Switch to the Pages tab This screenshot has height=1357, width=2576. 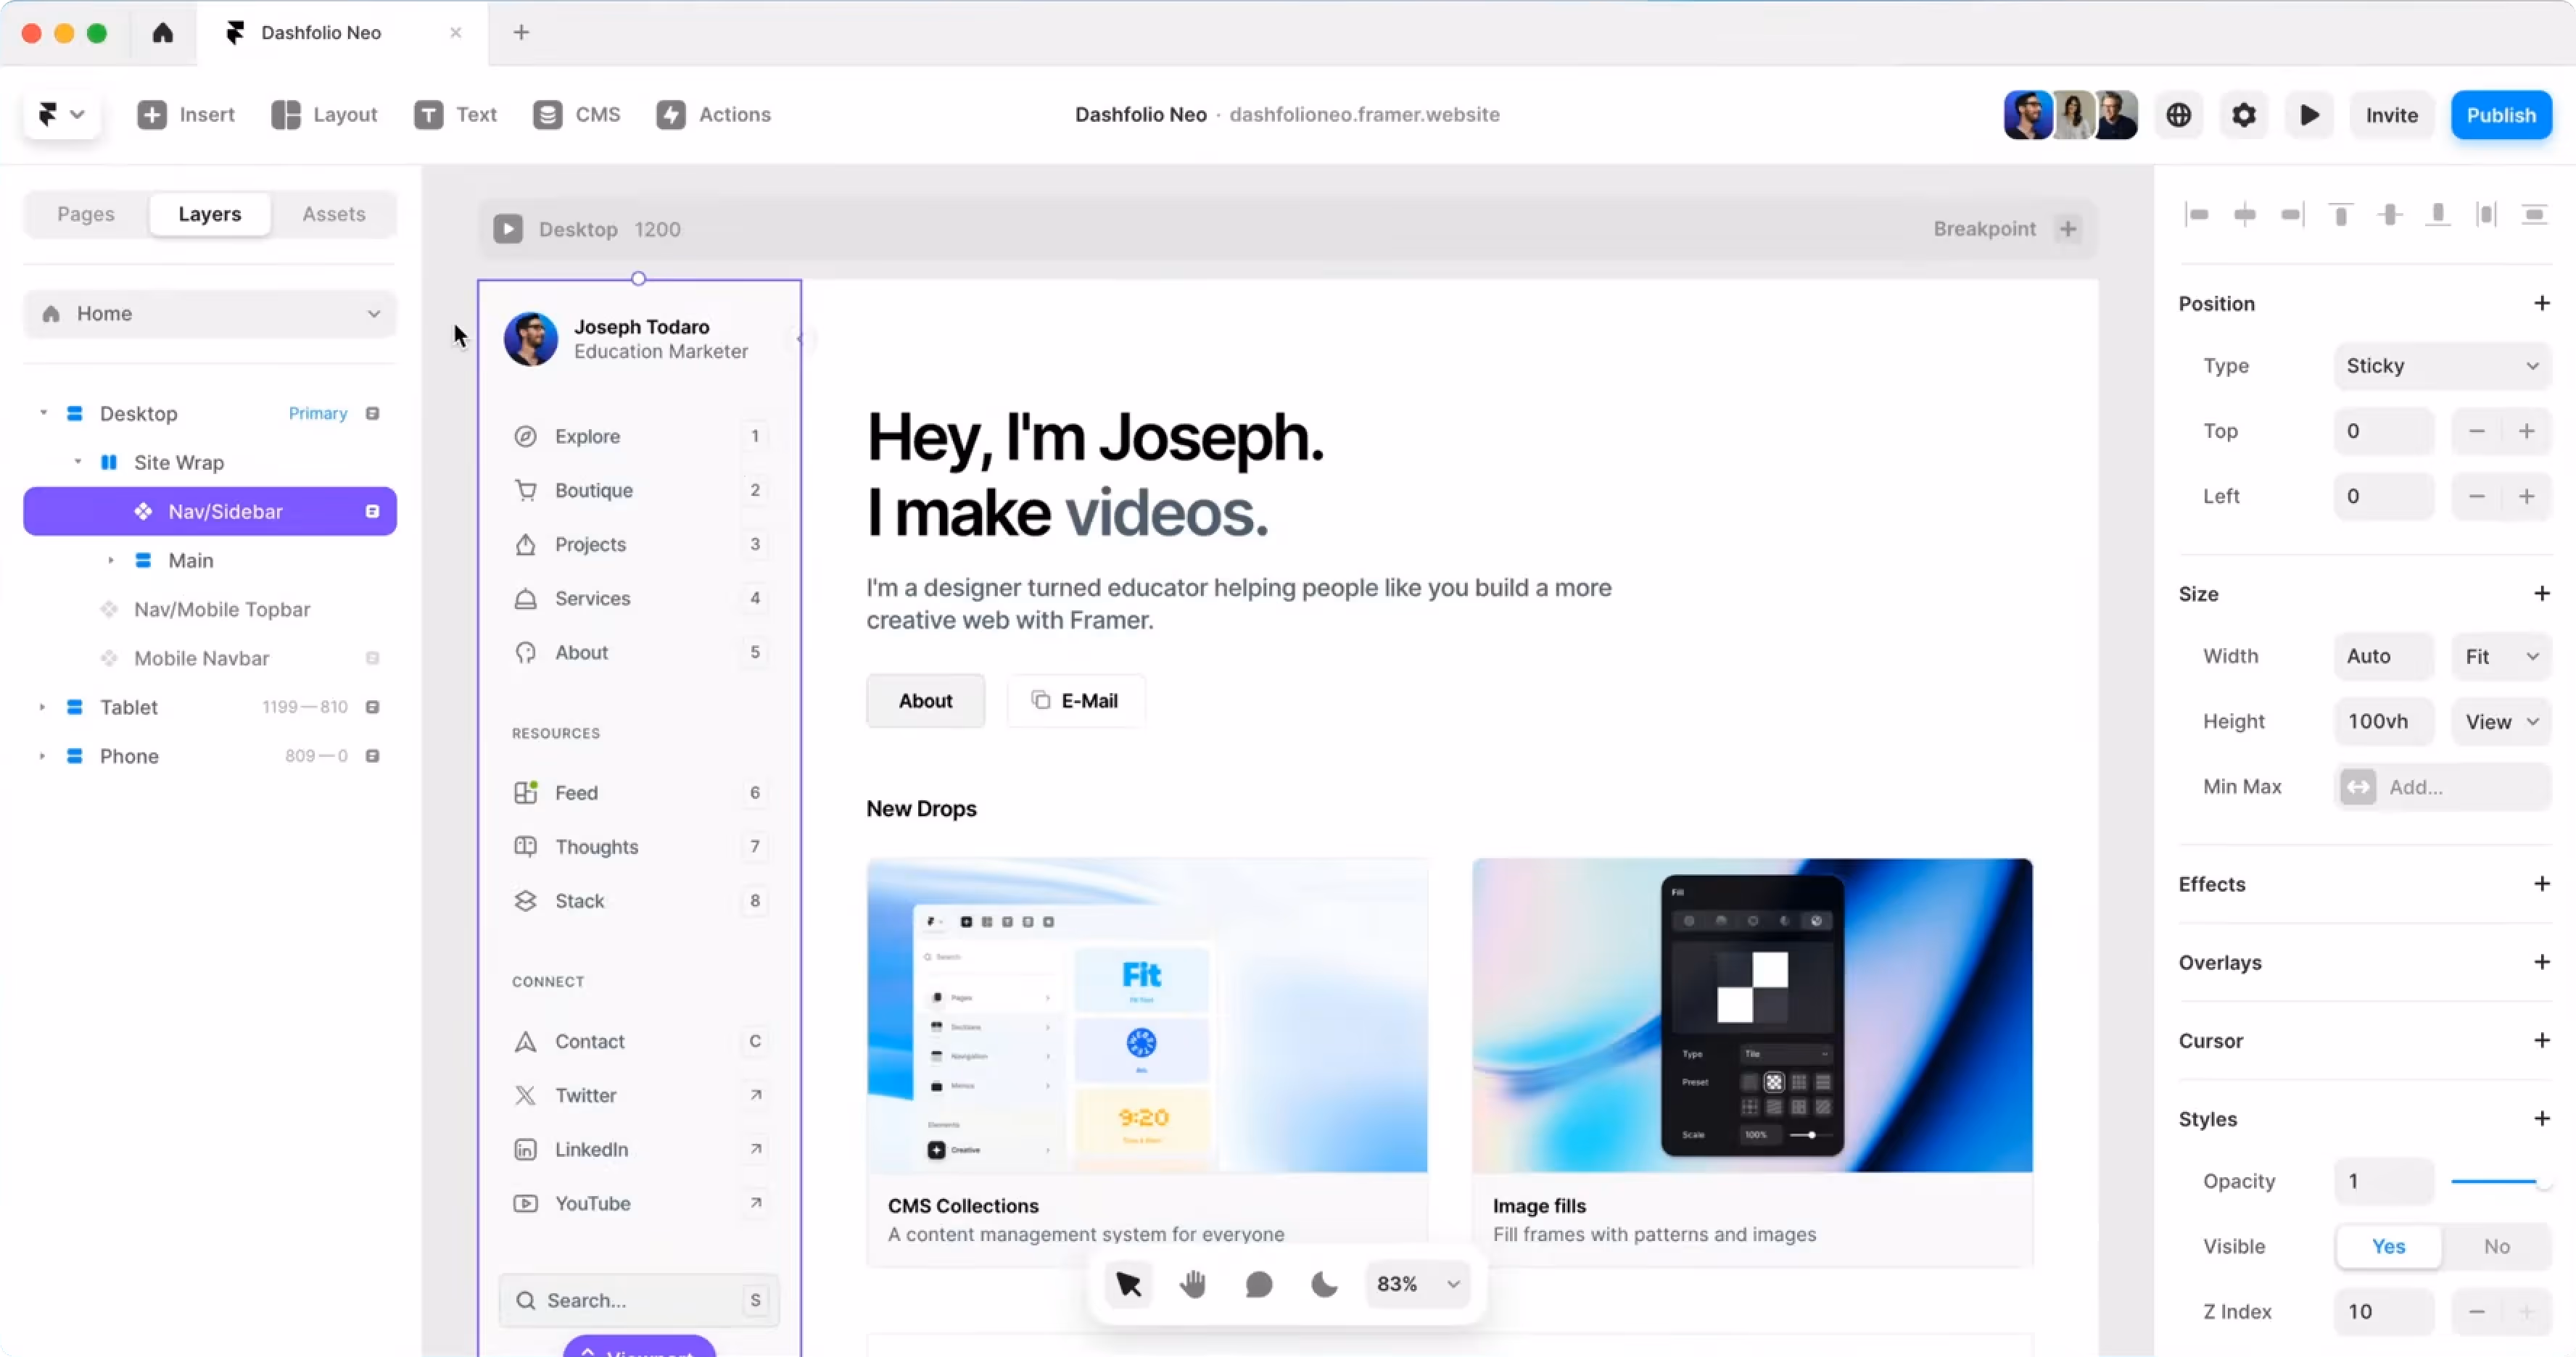86,214
